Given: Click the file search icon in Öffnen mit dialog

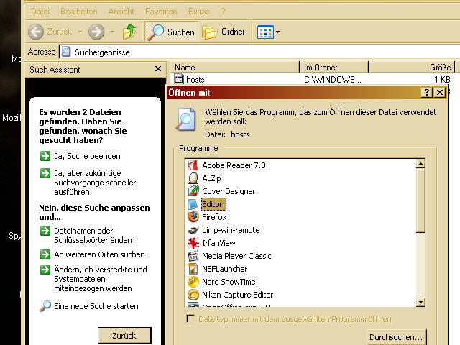Looking at the screenshot, I should 187,119.
